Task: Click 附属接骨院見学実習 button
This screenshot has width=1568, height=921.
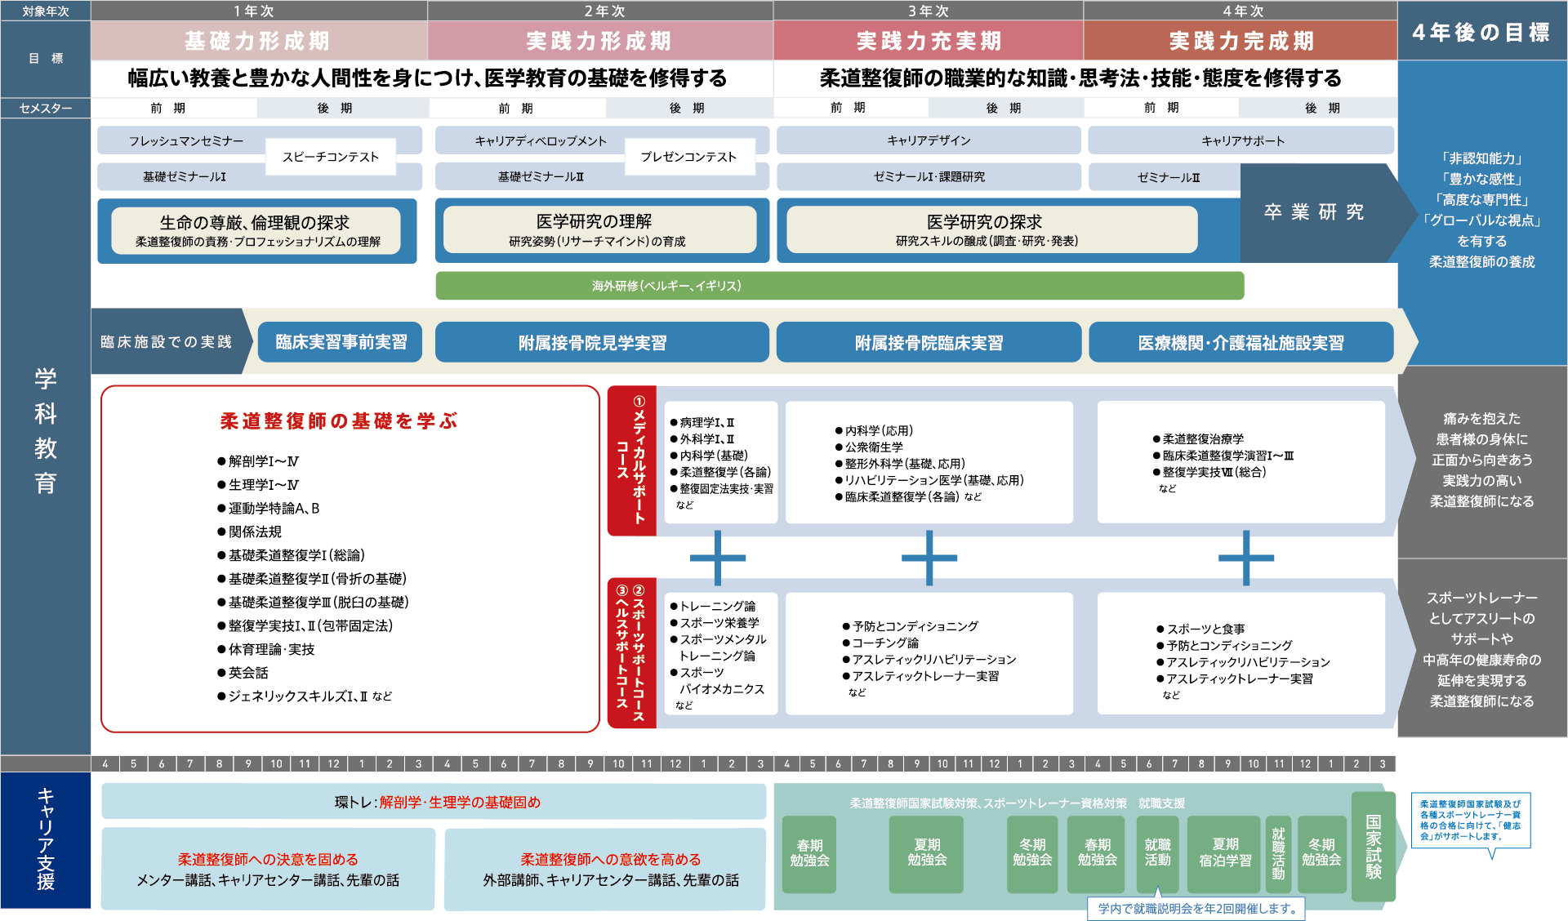Action: [602, 342]
